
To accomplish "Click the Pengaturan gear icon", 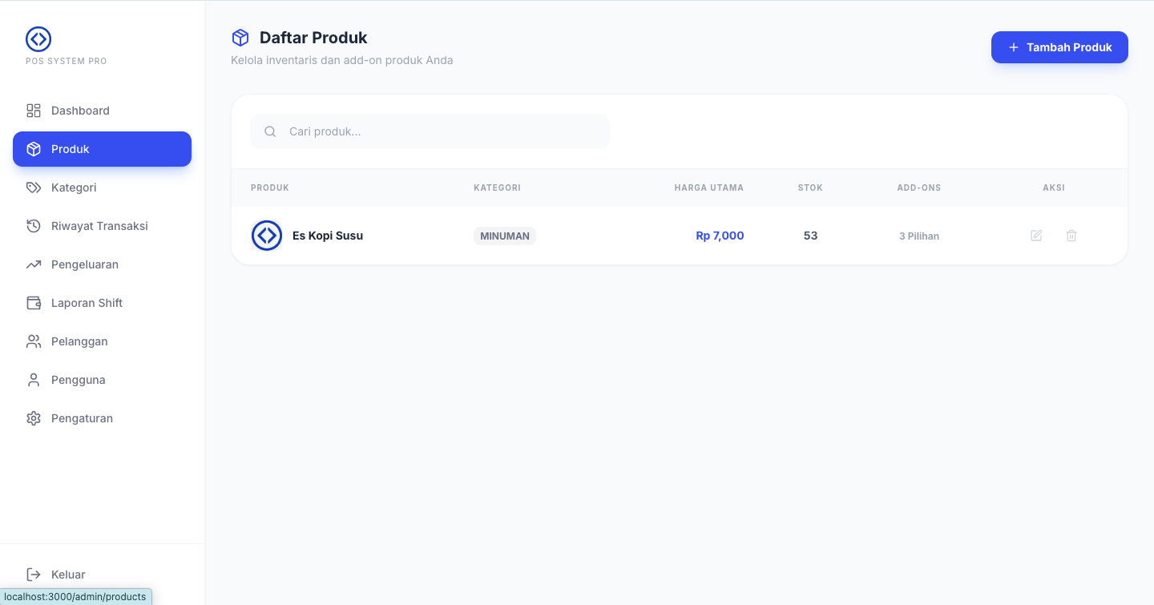I will point(34,418).
